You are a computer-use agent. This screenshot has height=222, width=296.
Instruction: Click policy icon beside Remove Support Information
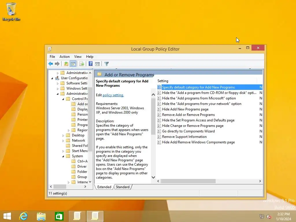point(159,137)
